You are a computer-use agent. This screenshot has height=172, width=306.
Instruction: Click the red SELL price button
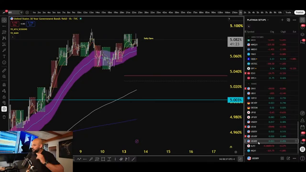15,24
